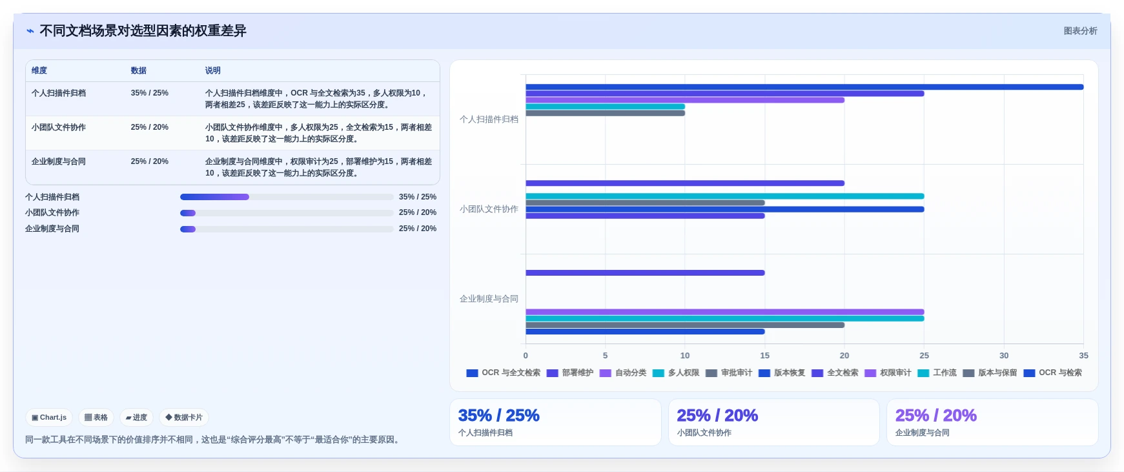Viewport: 1124px width, 472px height.
Task: Toggle the 部署维护 legend entry
Action: tap(570, 373)
